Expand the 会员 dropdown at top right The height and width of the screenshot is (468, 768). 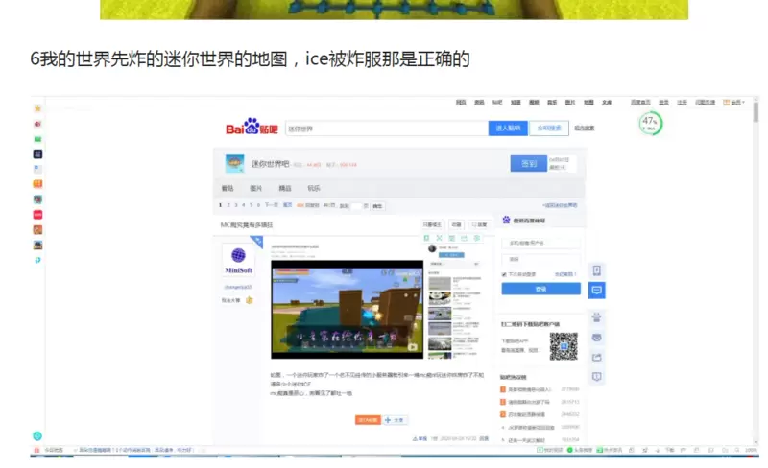click(734, 103)
